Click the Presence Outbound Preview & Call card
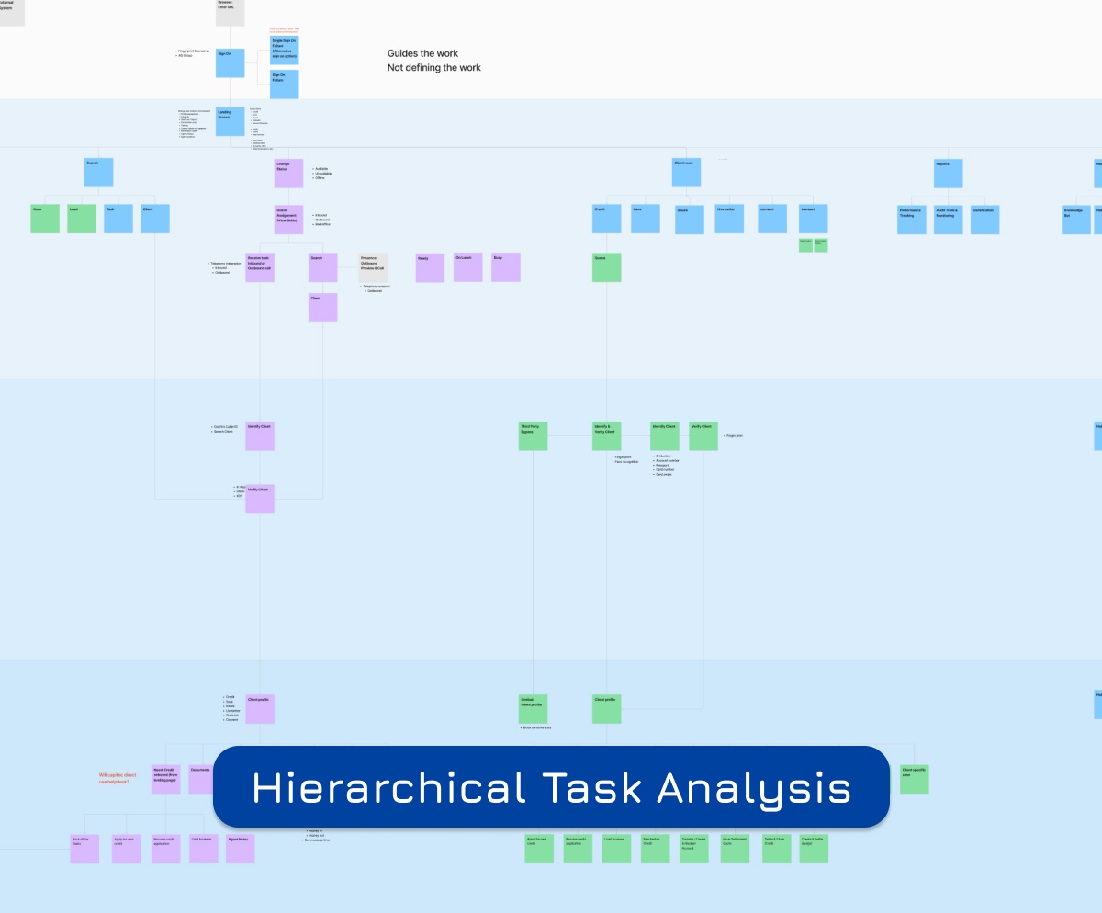This screenshot has width=1102, height=913. (x=374, y=265)
